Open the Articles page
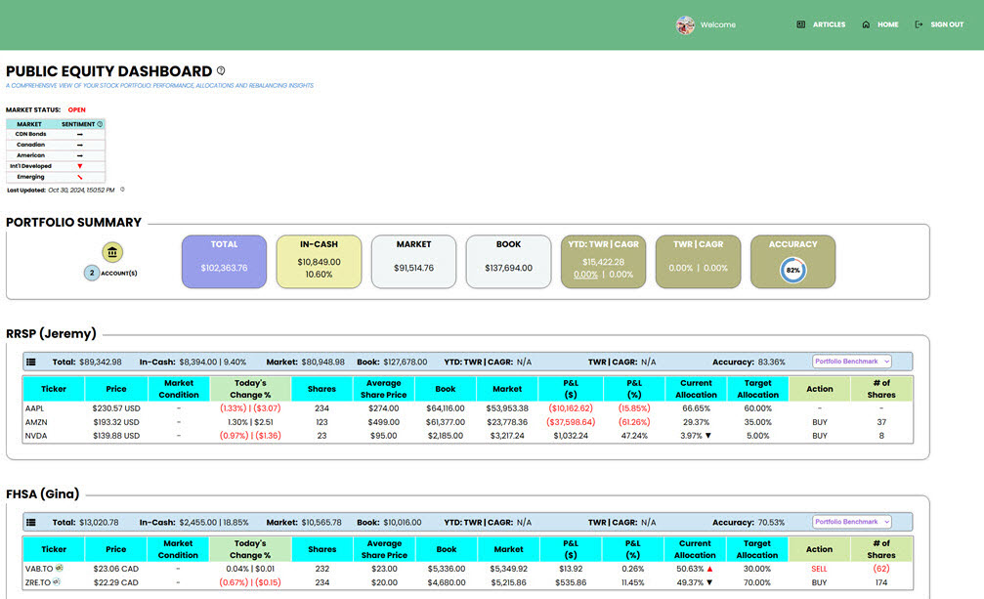 pyautogui.click(x=821, y=24)
